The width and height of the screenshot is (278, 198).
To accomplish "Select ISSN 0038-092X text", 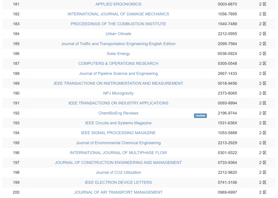I will click(x=227, y=54).
